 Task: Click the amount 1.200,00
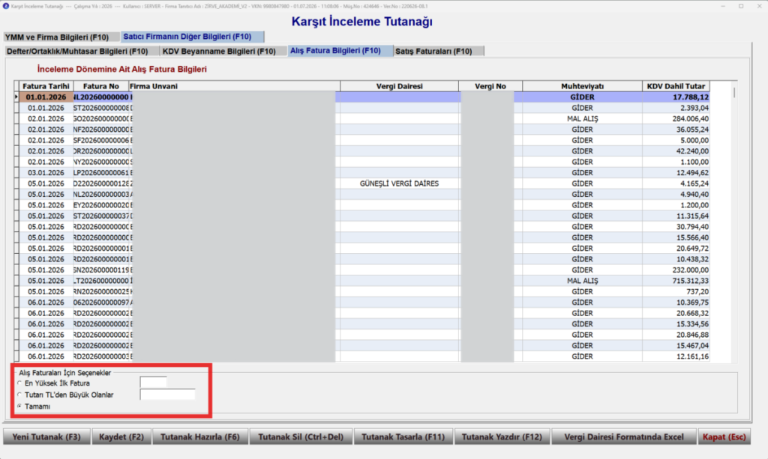click(x=676, y=205)
